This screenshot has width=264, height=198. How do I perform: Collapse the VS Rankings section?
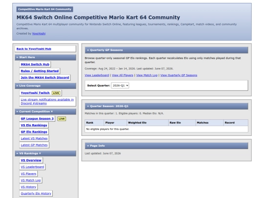pos(45,154)
